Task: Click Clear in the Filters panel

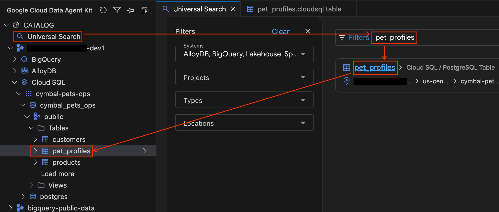Action: 280,31
